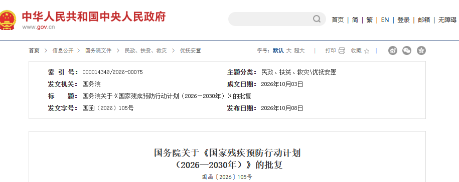Viewport: 459px width, 182px height.
Task: Click 收藏 favorite text
Action: tap(356, 51)
